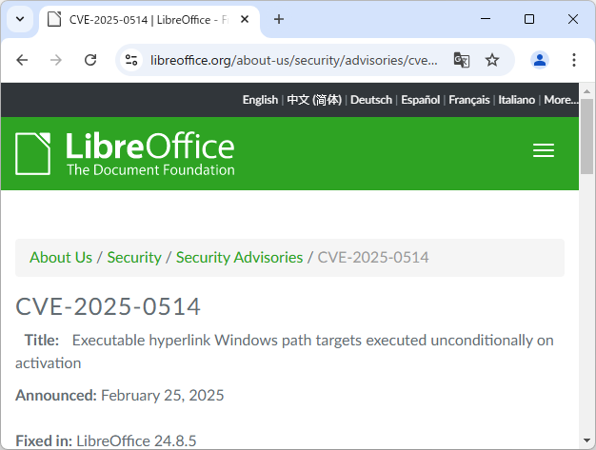Go to Security Advisories breadcrumb
The width and height of the screenshot is (596, 450).
click(x=239, y=257)
